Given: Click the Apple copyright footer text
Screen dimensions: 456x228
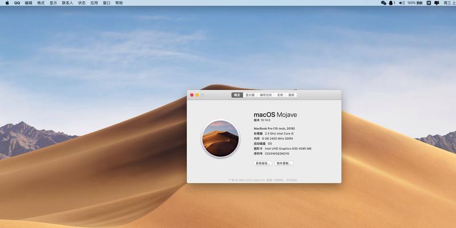Looking at the screenshot, I should (x=263, y=180).
